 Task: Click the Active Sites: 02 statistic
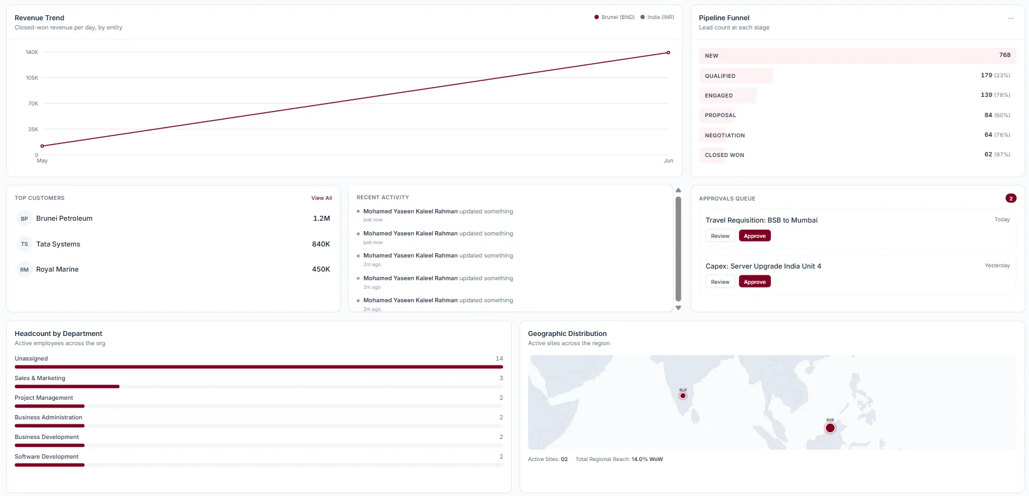tap(548, 459)
